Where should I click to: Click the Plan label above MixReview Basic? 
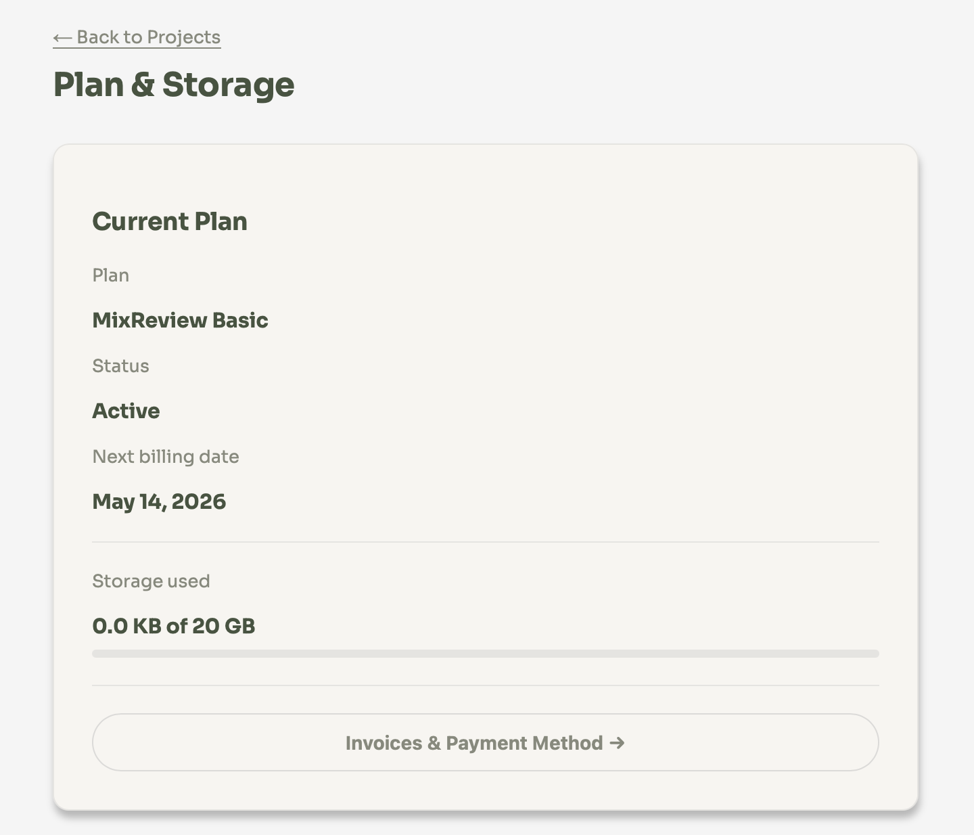pyautogui.click(x=111, y=275)
